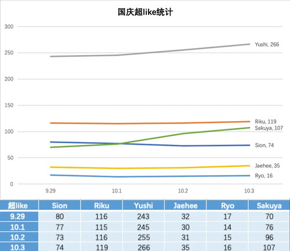290x251 pixels.
Task: Select the 10.3 row header cell
Action: click(19, 247)
